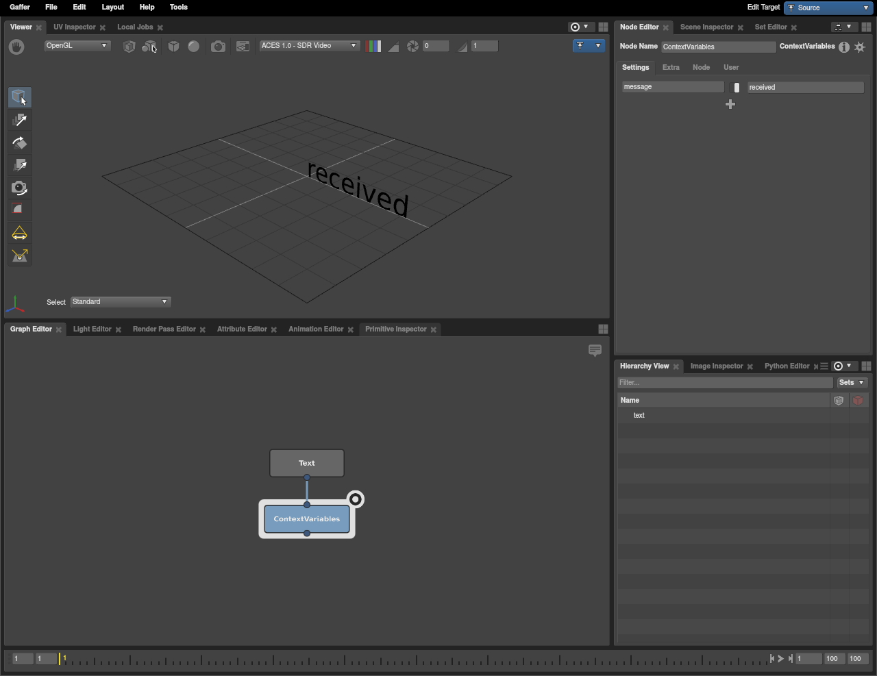The image size is (877, 676).
Task: Open the node info icon in Node Editor
Action: 844,47
